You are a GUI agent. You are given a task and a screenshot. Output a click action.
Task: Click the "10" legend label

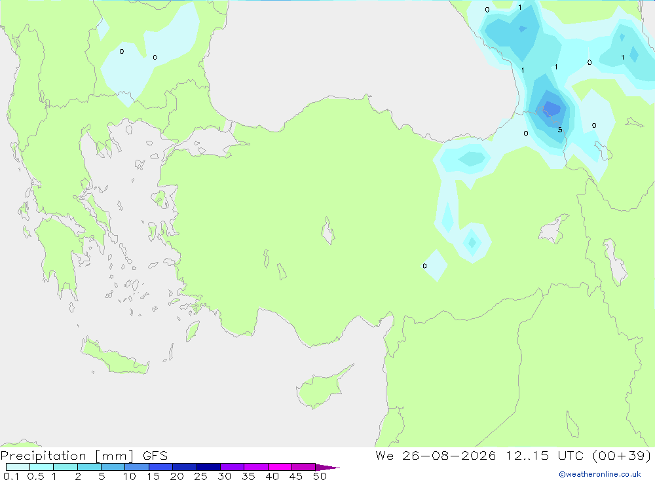coord(129,476)
